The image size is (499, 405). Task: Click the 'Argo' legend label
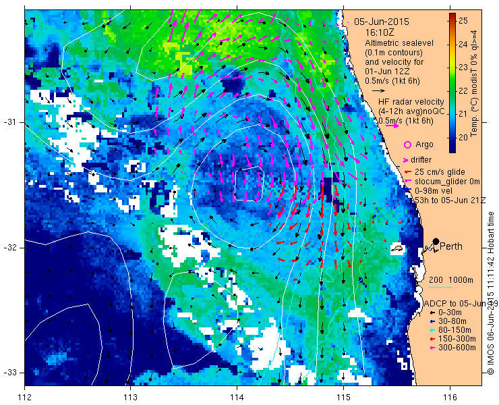tap(425, 144)
